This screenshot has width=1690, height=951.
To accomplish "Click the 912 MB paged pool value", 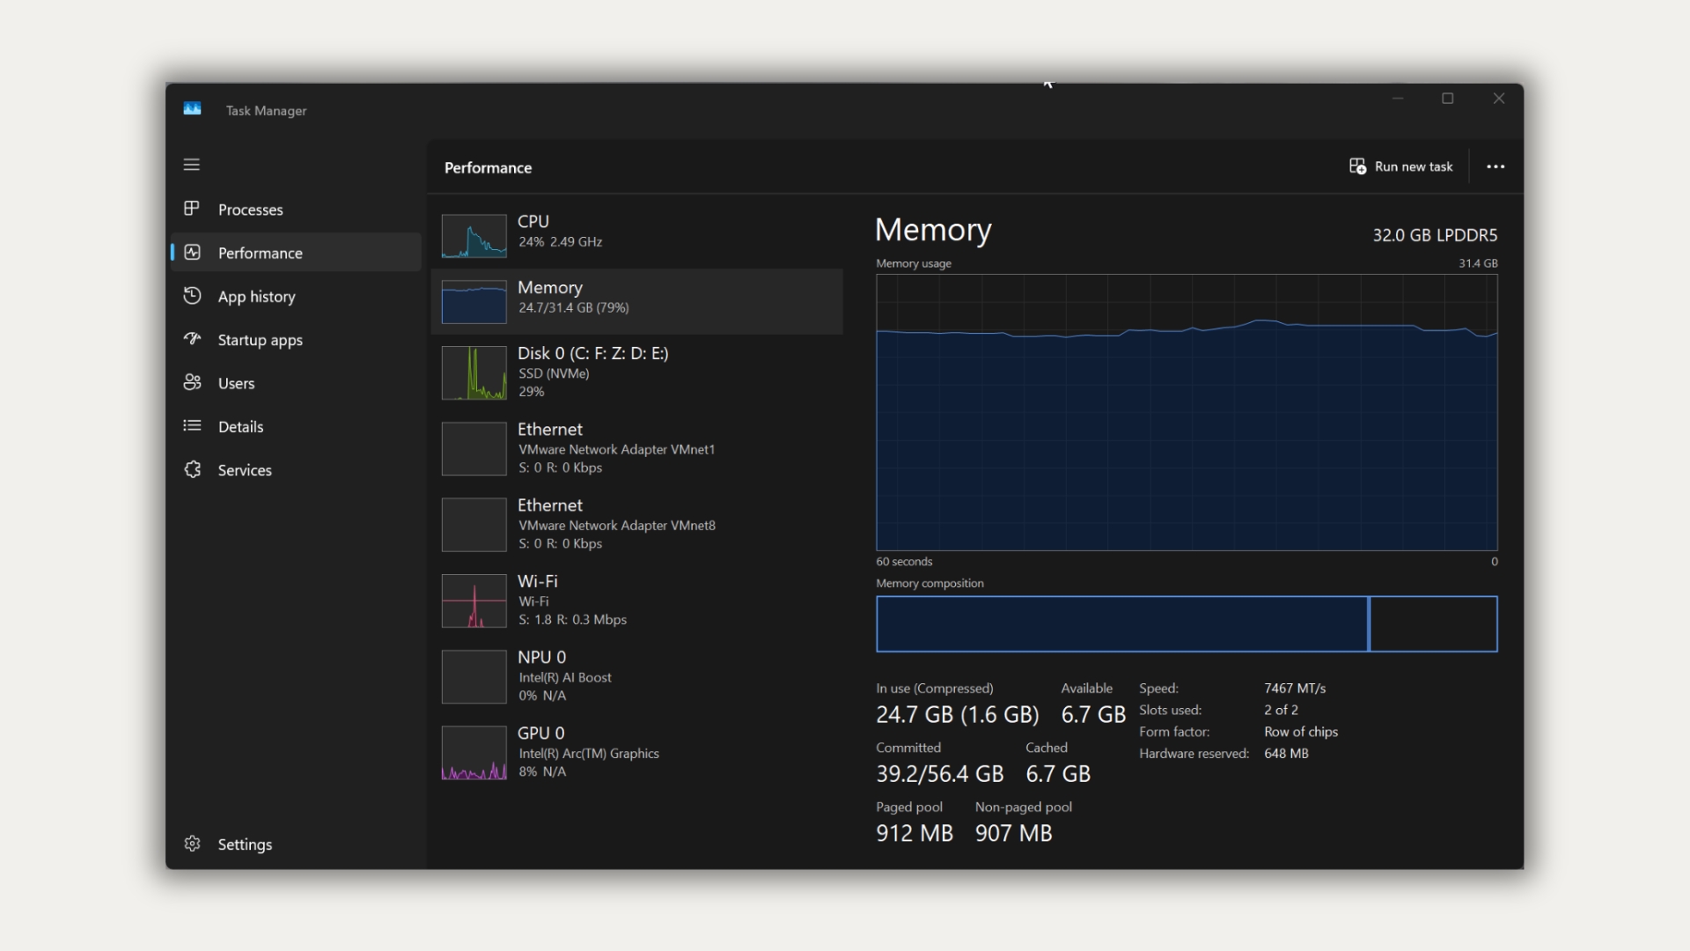I will (x=915, y=833).
